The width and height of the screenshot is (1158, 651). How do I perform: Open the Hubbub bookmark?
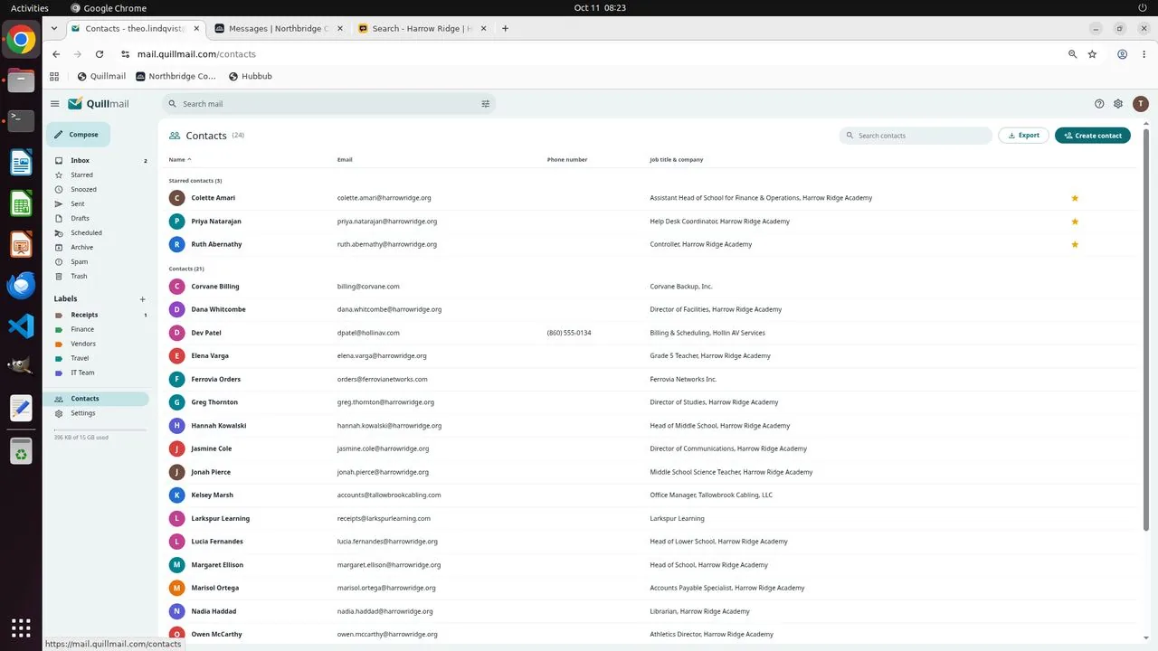pyautogui.click(x=251, y=76)
